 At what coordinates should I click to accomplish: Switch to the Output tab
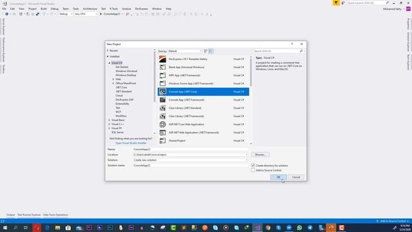(x=11, y=215)
